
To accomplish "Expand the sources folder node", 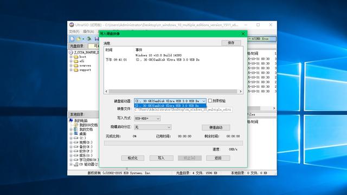I will click(71, 66).
